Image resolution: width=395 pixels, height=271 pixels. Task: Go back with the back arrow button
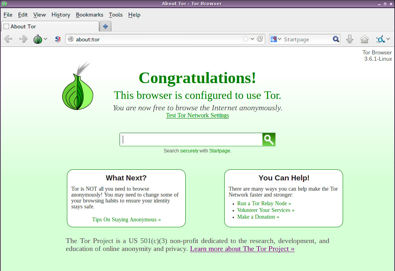click(x=8, y=39)
